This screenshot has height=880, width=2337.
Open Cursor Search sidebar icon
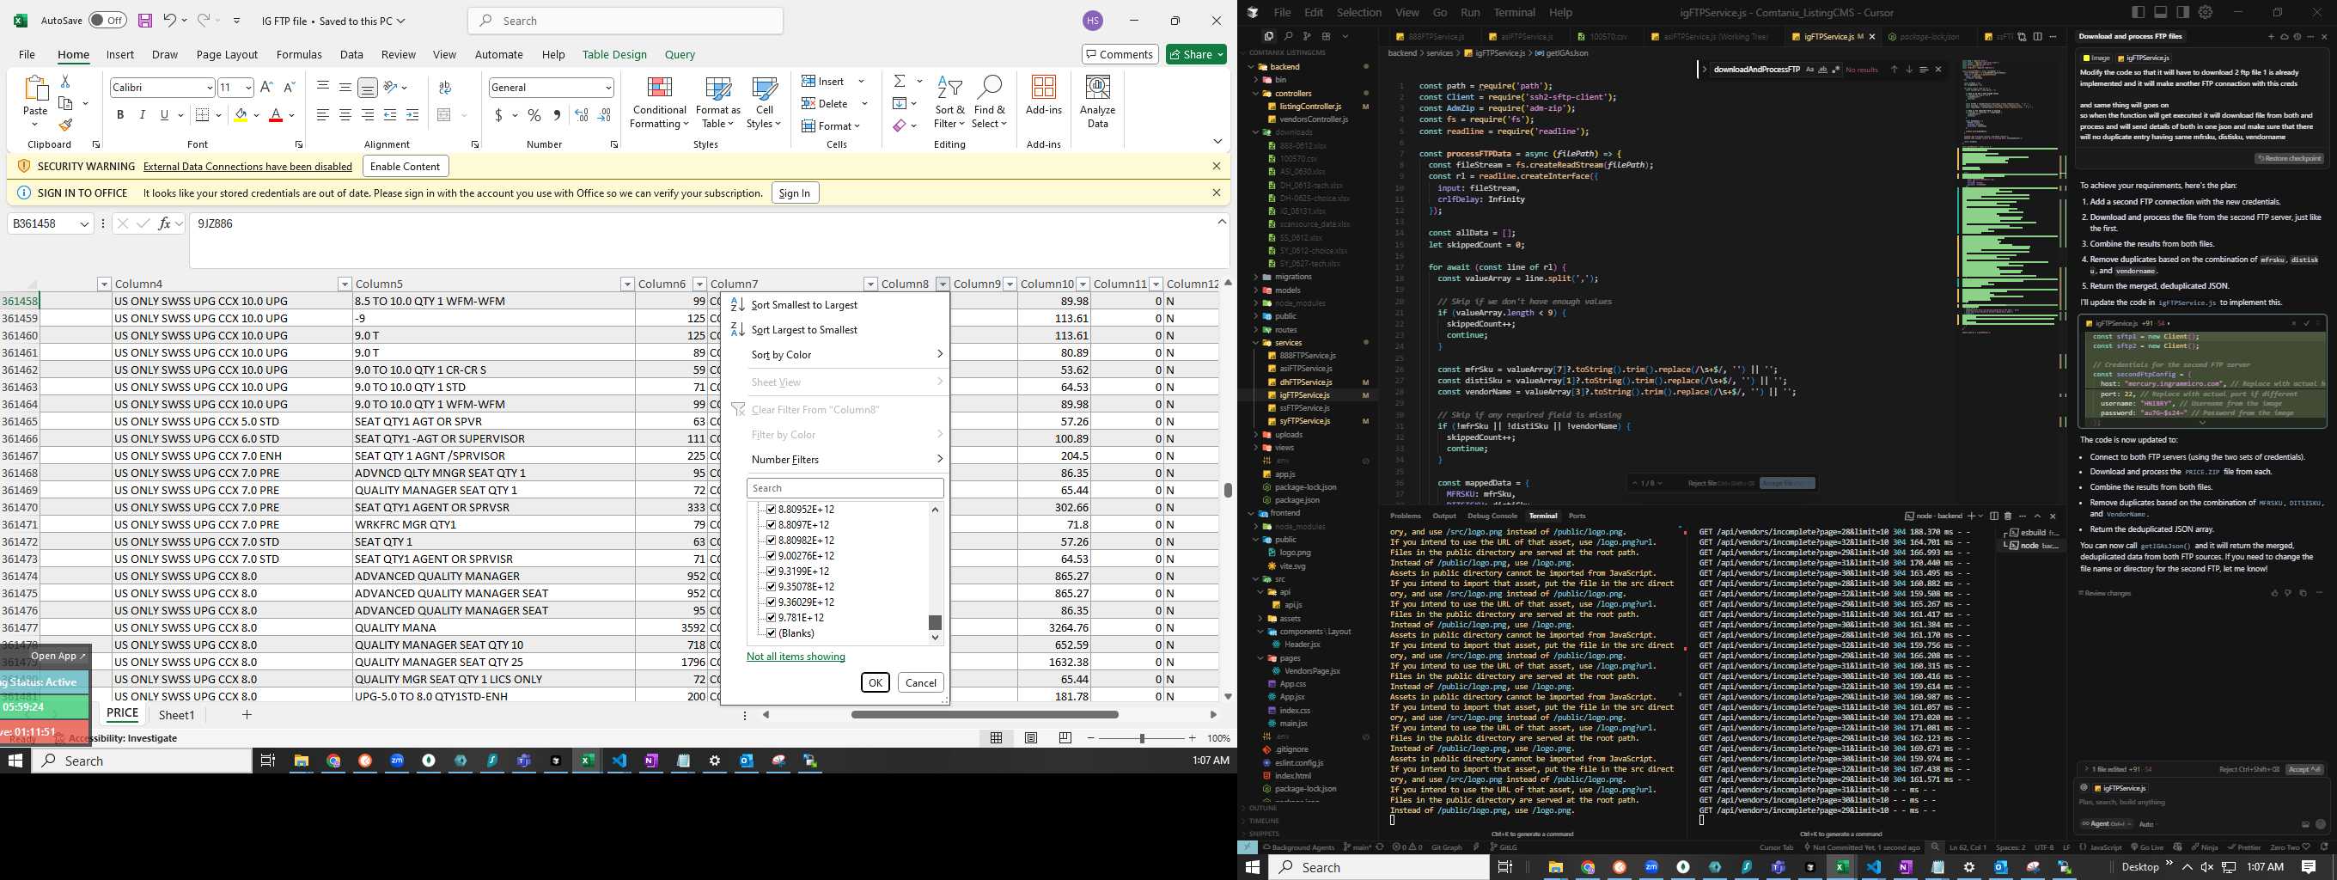click(1288, 36)
